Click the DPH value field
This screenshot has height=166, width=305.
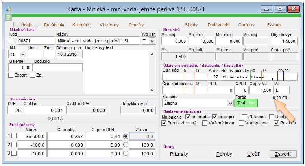click(15, 110)
